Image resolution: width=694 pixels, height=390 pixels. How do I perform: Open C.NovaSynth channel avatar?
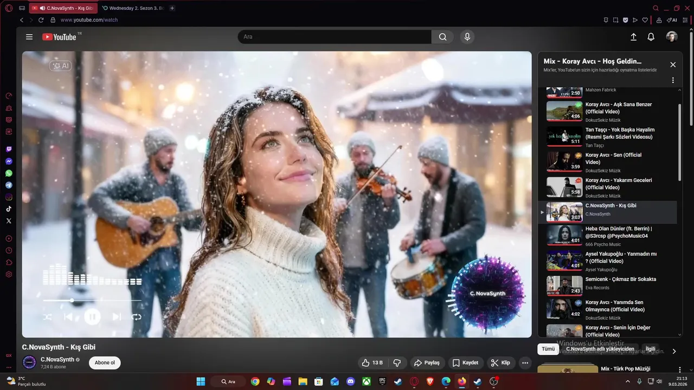pyautogui.click(x=29, y=362)
